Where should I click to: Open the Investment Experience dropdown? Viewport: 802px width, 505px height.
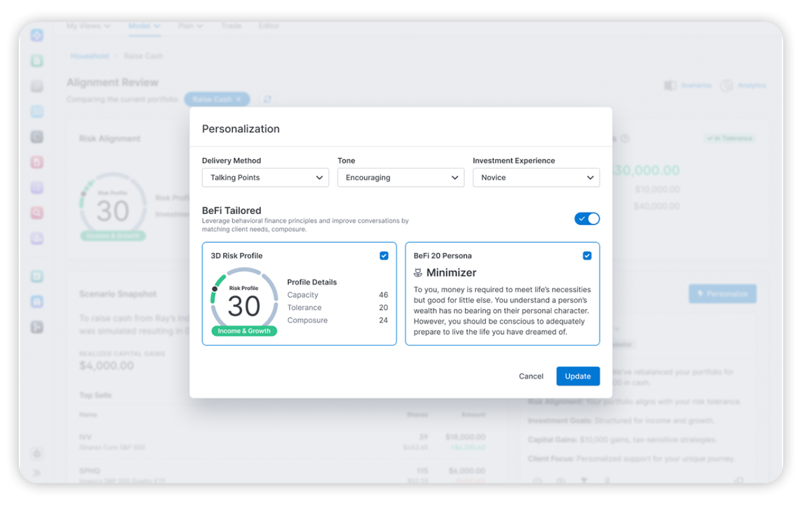coord(536,177)
